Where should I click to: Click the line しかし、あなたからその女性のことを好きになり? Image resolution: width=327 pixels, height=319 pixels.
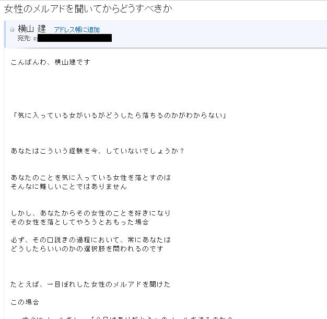pyautogui.click(x=91, y=213)
